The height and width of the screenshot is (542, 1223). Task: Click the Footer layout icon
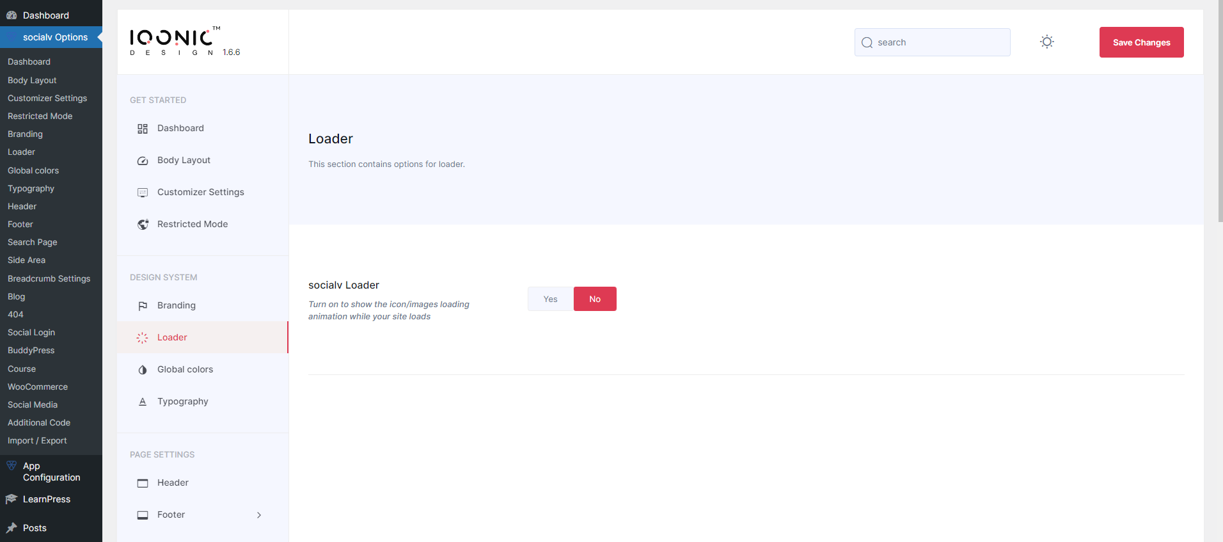click(143, 515)
